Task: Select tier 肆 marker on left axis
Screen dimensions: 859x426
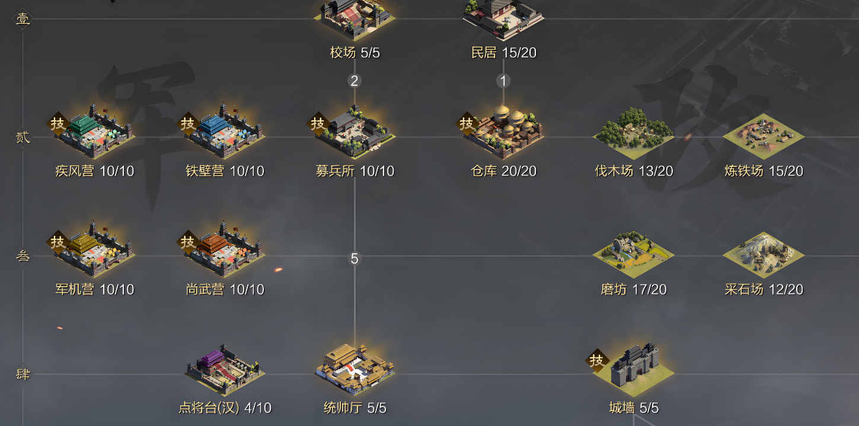Action: click(23, 374)
